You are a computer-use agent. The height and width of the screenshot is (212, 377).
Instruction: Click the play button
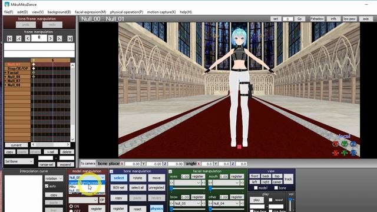(x=257, y=200)
